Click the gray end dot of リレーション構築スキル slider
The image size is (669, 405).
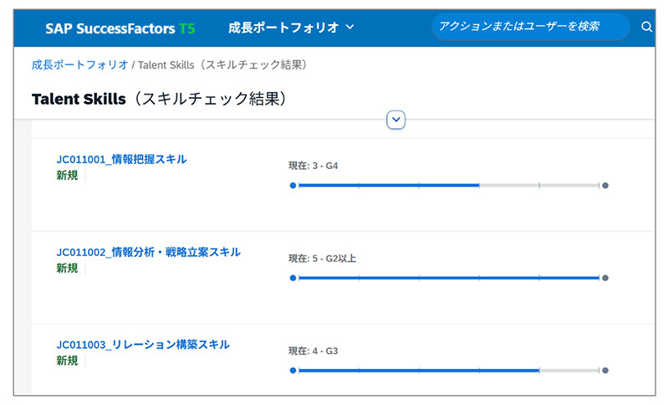click(x=605, y=371)
